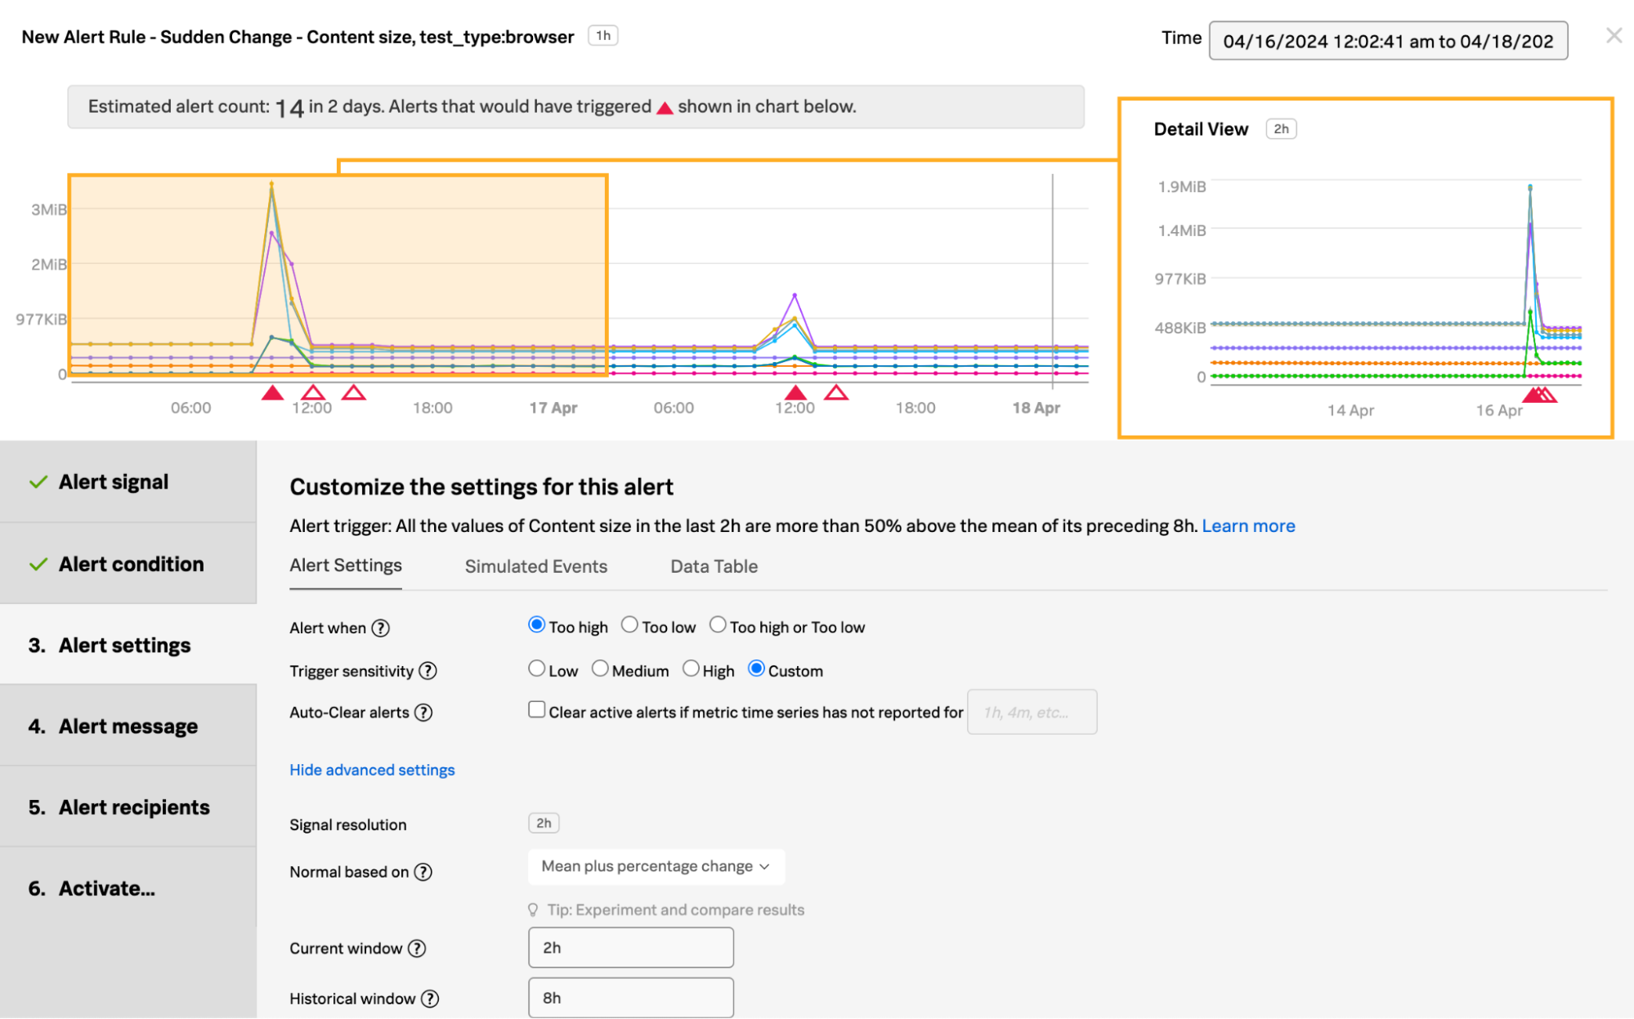Click the tallest spike peak in the main chart
Viewport: 1634px width, 1019px height.
coord(271,185)
